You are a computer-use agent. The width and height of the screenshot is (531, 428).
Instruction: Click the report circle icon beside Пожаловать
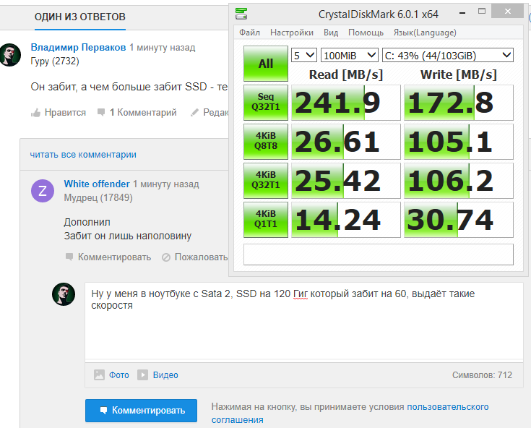click(166, 257)
